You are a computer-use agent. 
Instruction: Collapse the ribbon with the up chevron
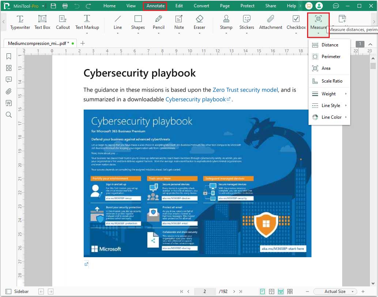(370, 44)
